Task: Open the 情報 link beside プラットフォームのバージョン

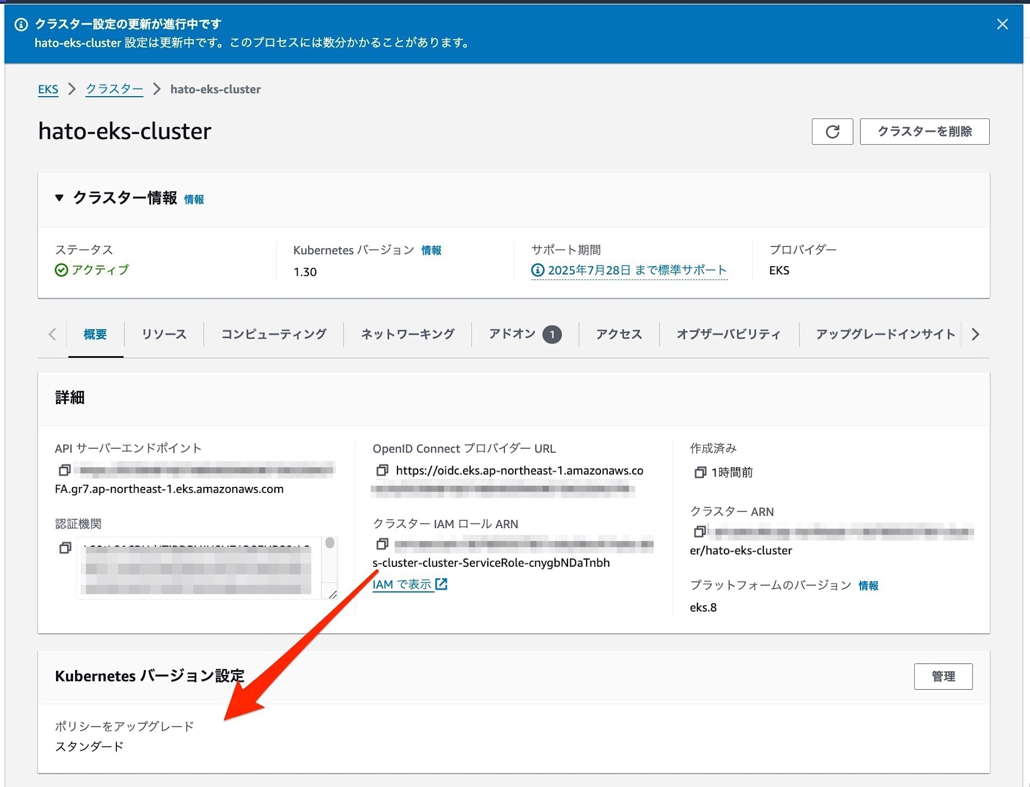Action: click(x=868, y=586)
